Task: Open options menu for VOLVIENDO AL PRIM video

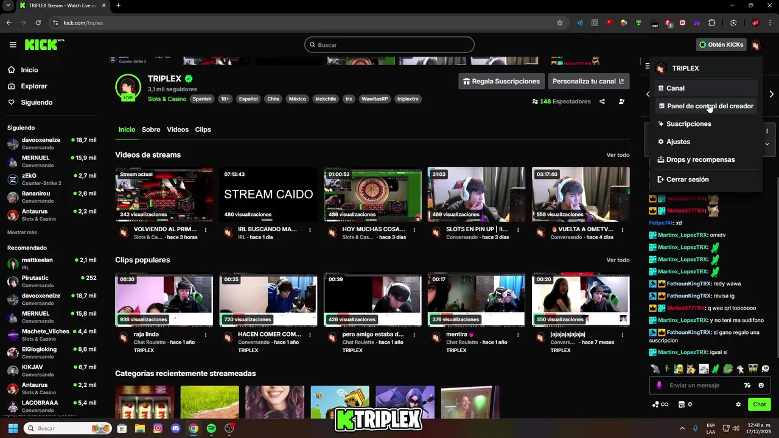Action: coord(206,230)
